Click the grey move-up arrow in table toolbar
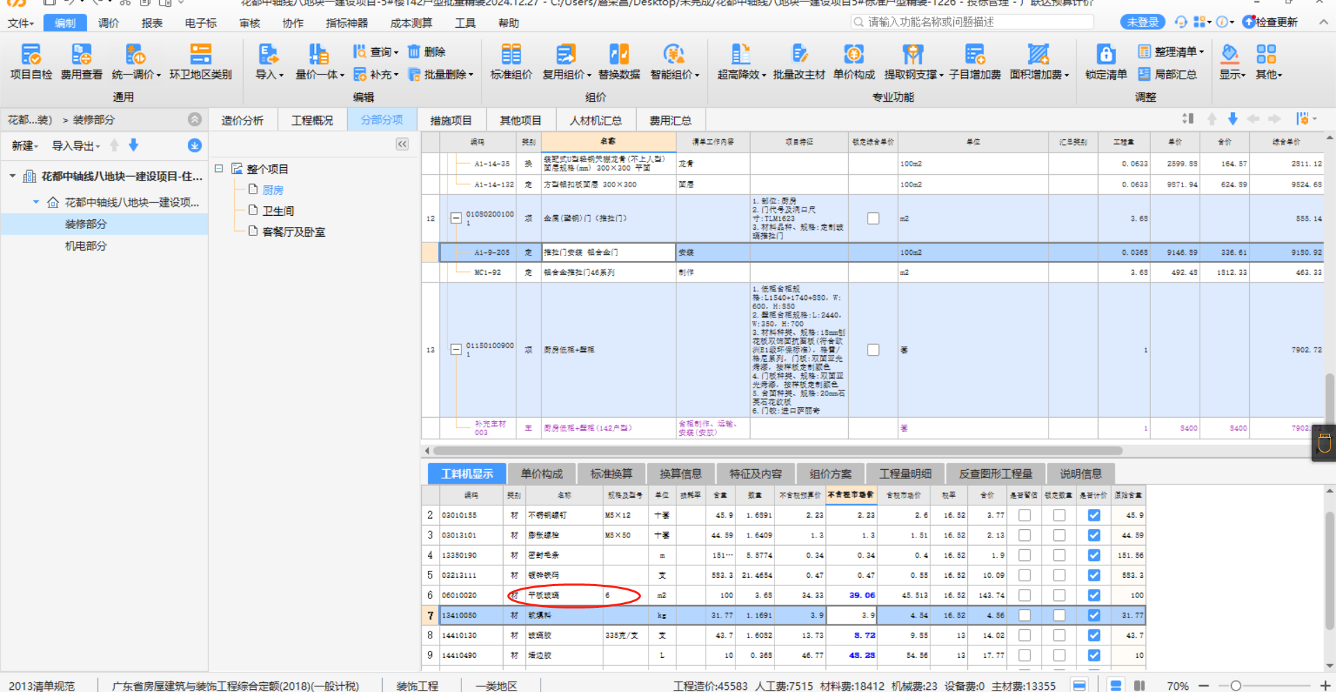Image resolution: width=1336 pixels, height=692 pixels. pos(1211,119)
